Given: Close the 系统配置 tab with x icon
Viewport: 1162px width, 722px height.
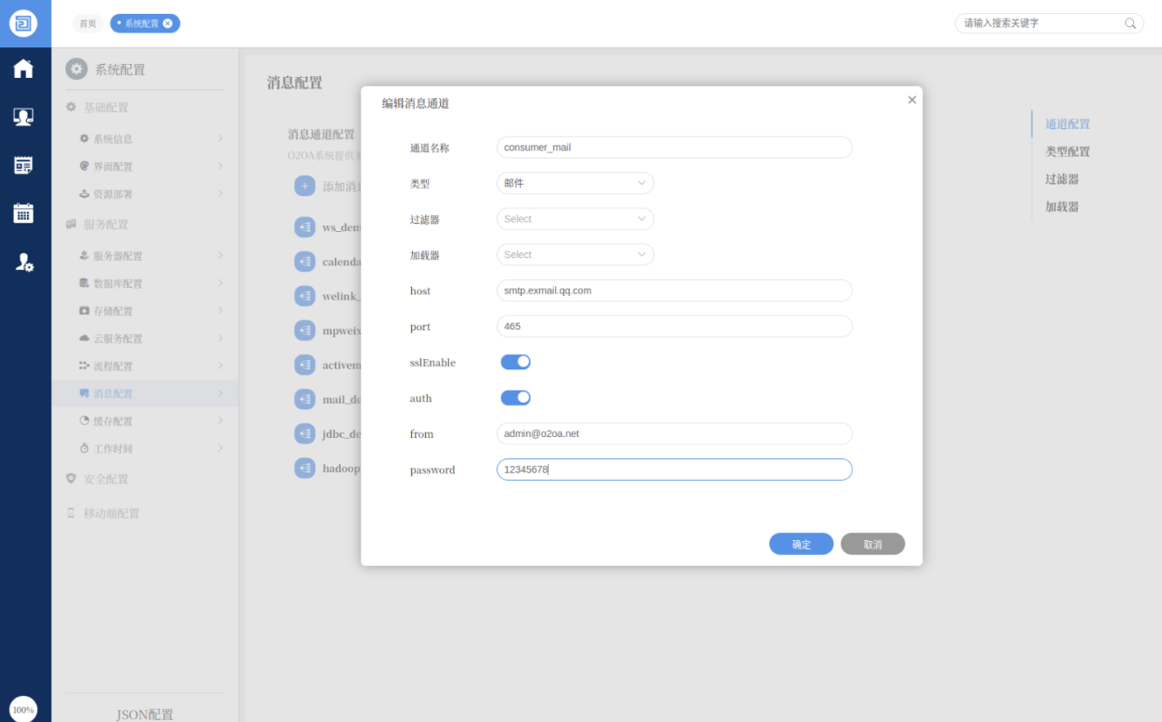Looking at the screenshot, I should point(168,23).
